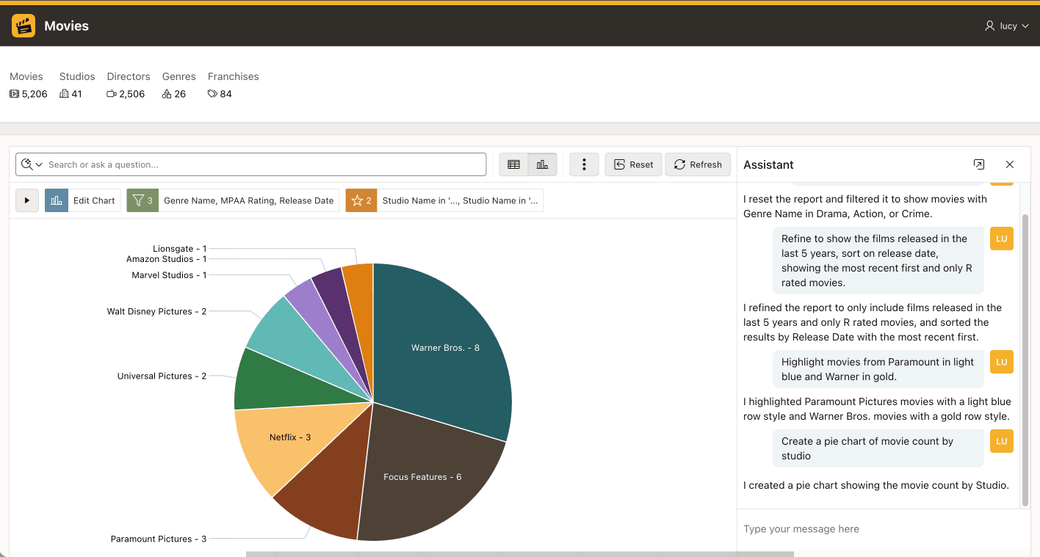Click the 'Refine to show the films' message

pyautogui.click(x=878, y=261)
